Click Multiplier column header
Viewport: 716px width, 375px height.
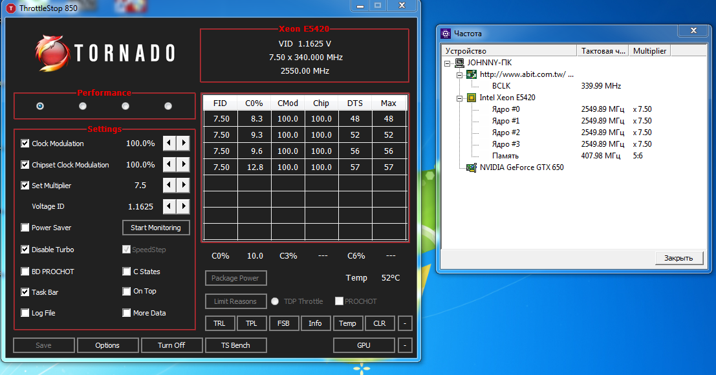point(649,50)
